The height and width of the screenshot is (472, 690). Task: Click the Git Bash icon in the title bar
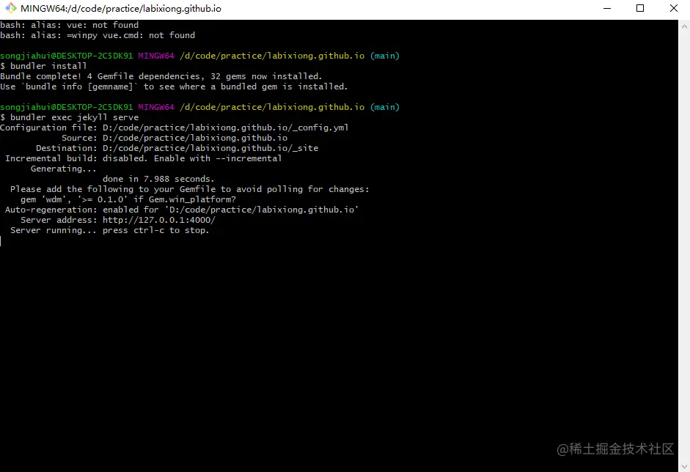click(x=10, y=8)
